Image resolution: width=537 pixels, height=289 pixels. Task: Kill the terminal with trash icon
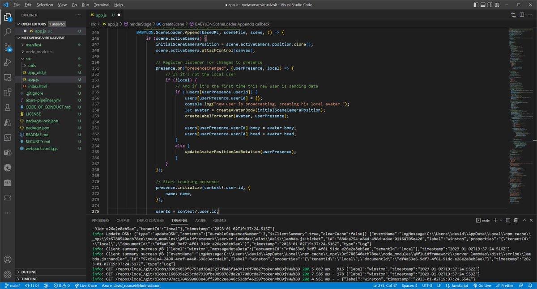(x=516, y=220)
